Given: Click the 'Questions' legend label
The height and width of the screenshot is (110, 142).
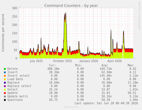Looking at the screenshot, I should coord(15,100).
